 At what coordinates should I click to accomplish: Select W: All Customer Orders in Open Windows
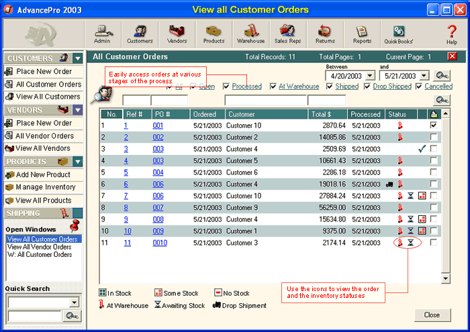[40, 254]
